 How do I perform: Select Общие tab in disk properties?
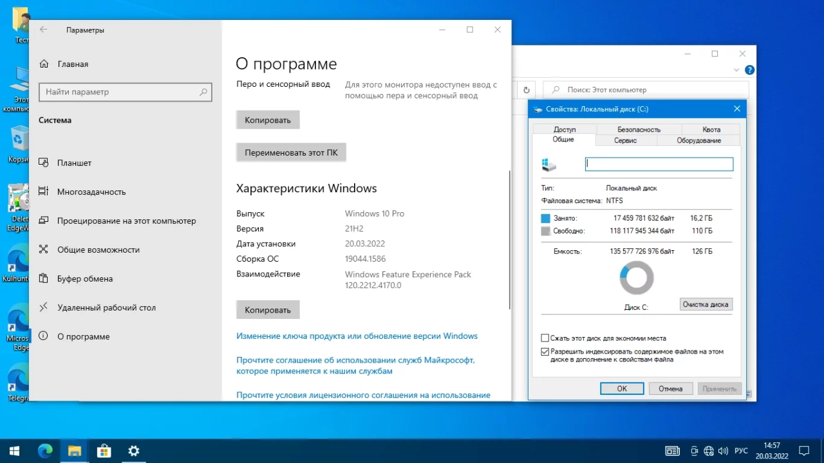(563, 140)
